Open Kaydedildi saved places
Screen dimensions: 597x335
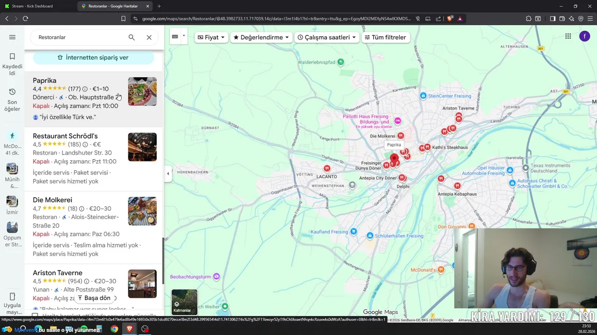tap(12, 64)
